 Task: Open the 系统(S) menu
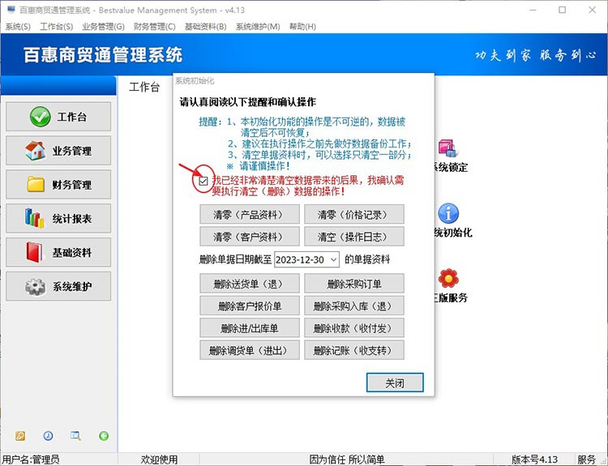pyautogui.click(x=18, y=27)
